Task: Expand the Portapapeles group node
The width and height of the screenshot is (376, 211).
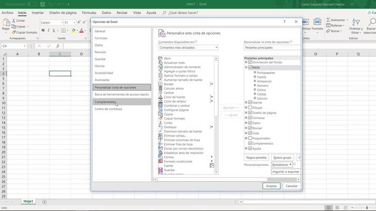Action: (255, 73)
